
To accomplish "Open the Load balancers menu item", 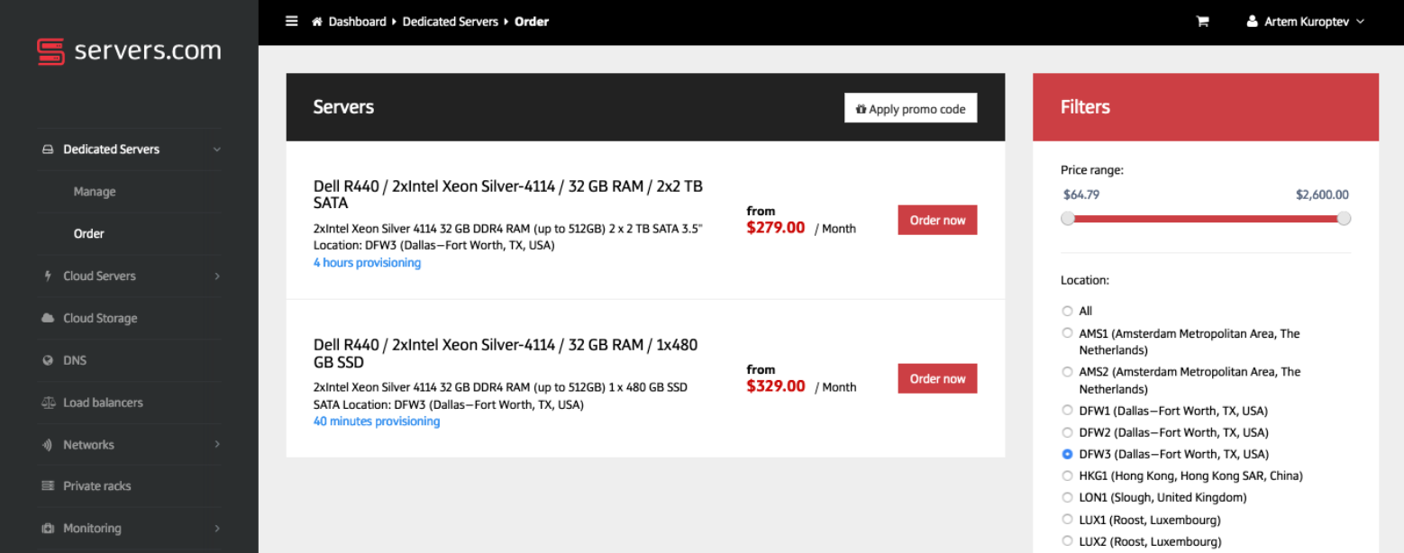I will coord(103,403).
